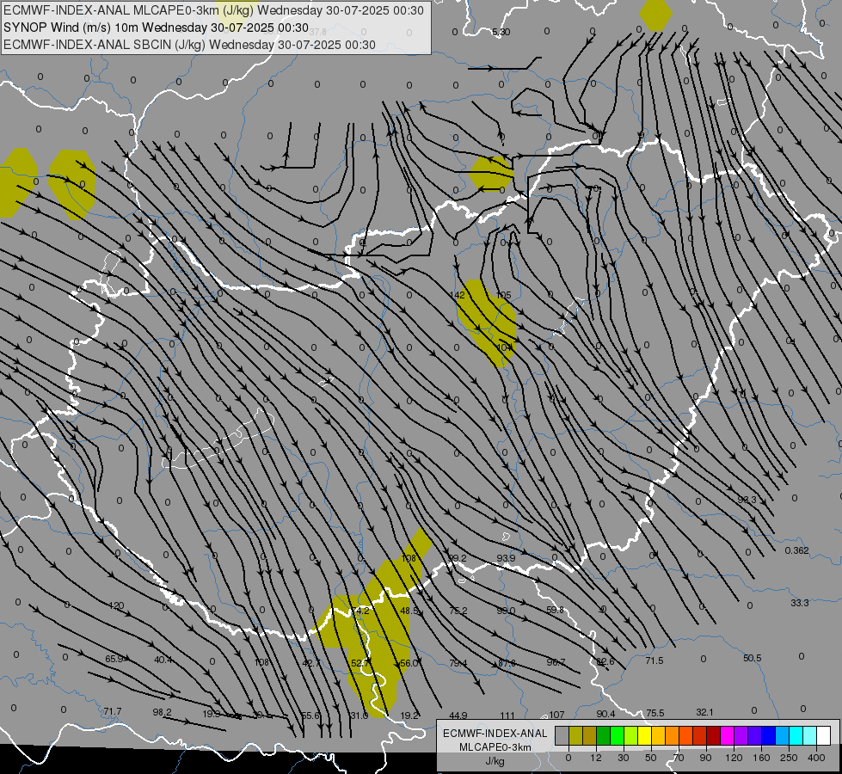Click the map value 33.3

tap(800, 603)
